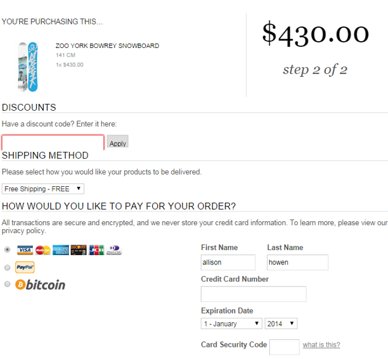Click the PayPal logo
The image size is (388, 359).
click(25, 267)
